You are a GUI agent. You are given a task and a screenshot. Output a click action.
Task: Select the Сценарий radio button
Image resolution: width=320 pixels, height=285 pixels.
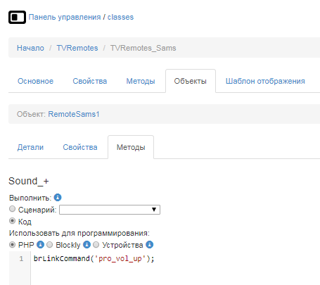coord(12,209)
